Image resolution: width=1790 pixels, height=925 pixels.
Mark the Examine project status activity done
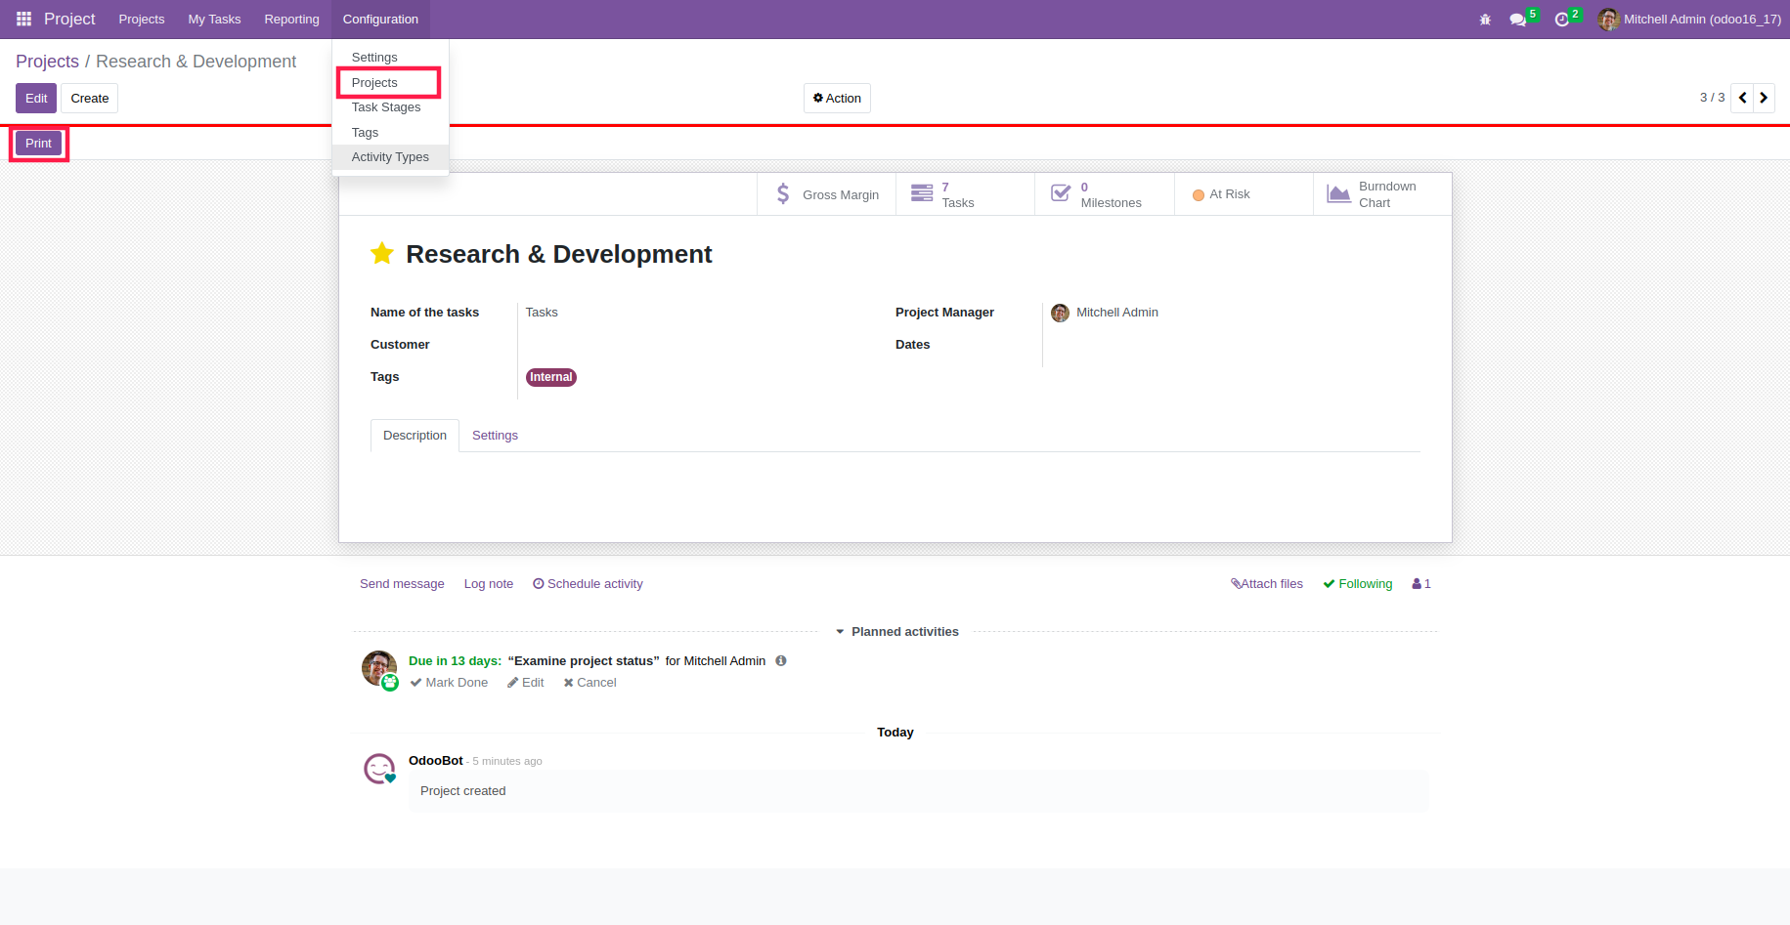(x=450, y=683)
